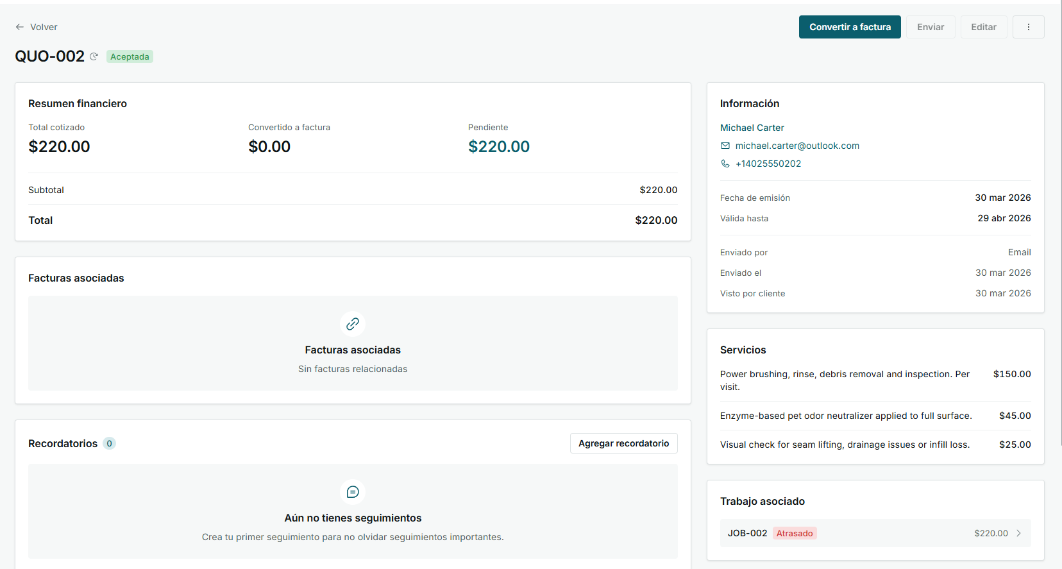Click the chat bubble icon in Recordatorios
1062x569 pixels.
click(x=353, y=492)
